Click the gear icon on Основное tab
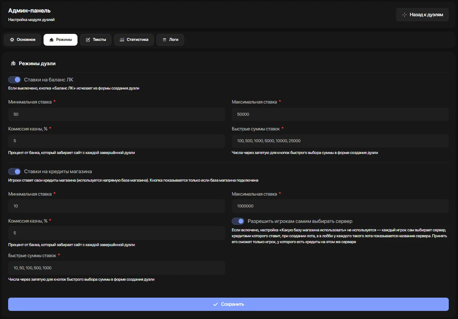The height and width of the screenshot is (319, 458). click(12, 40)
